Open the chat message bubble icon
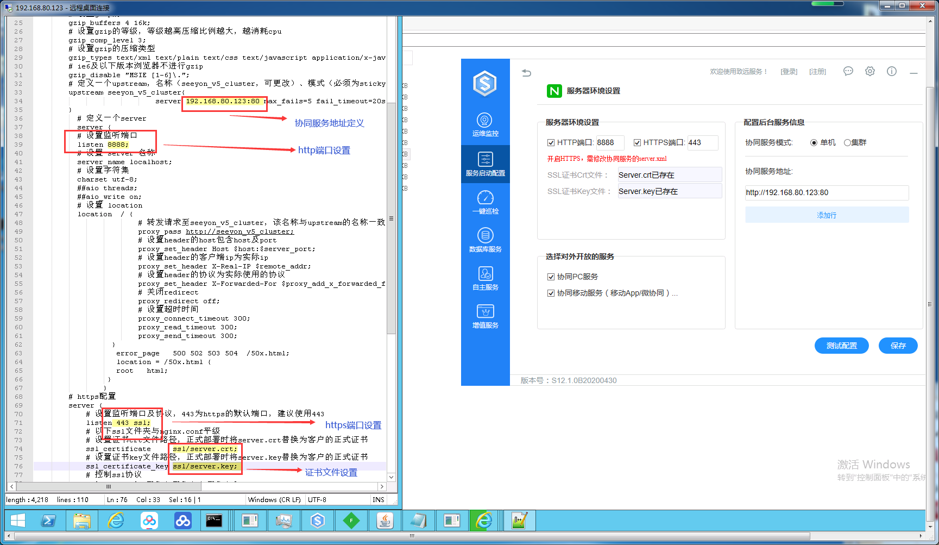The image size is (939, 545). [x=848, y=71]
